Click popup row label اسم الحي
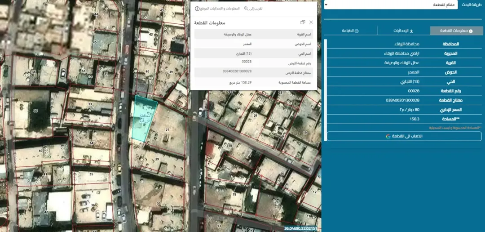This screenshot has width=485, height=232. tap(305, 54)
